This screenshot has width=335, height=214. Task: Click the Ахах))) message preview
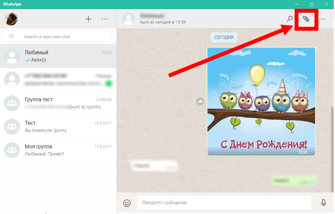39,60
